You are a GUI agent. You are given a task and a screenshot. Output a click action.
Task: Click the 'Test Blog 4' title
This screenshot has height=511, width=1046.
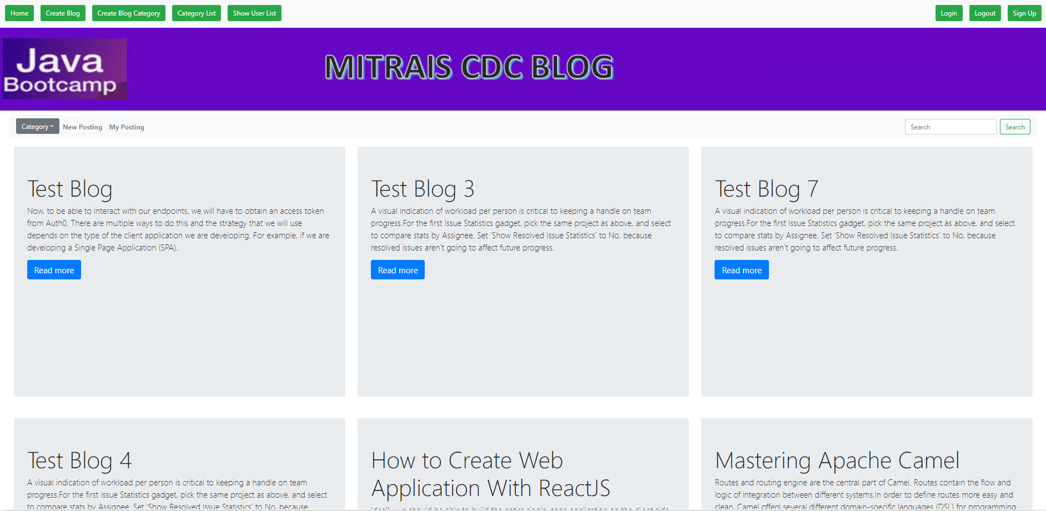[x=79, y=460]
